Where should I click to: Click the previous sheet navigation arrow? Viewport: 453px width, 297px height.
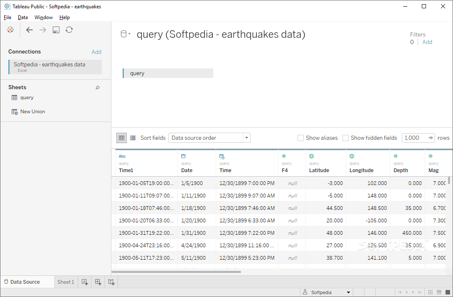(406, 292)
